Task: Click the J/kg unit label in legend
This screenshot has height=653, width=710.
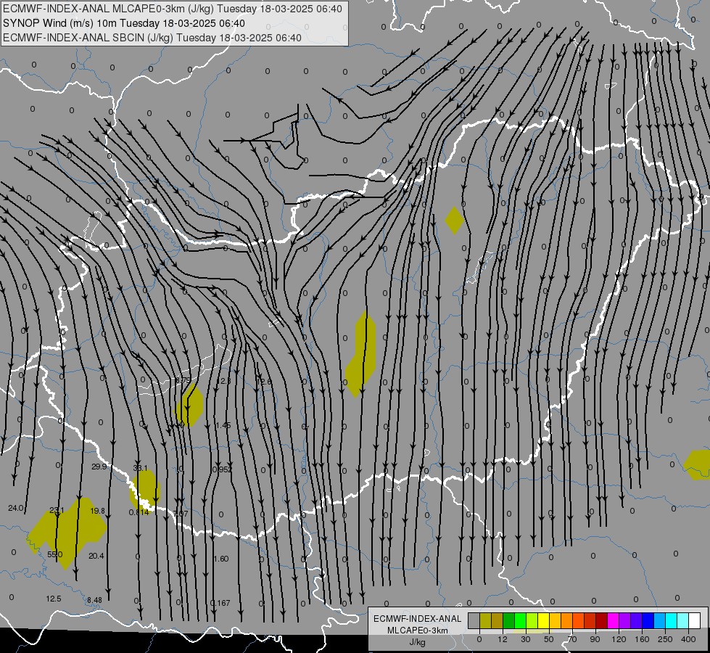Action: pos(417,642)
